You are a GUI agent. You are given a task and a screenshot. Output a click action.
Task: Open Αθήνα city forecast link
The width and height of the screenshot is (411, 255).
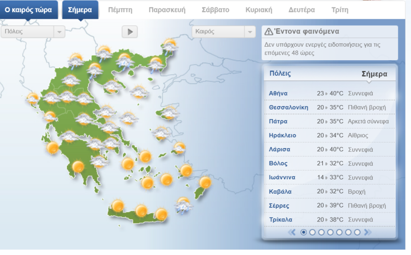click(278, 93)
